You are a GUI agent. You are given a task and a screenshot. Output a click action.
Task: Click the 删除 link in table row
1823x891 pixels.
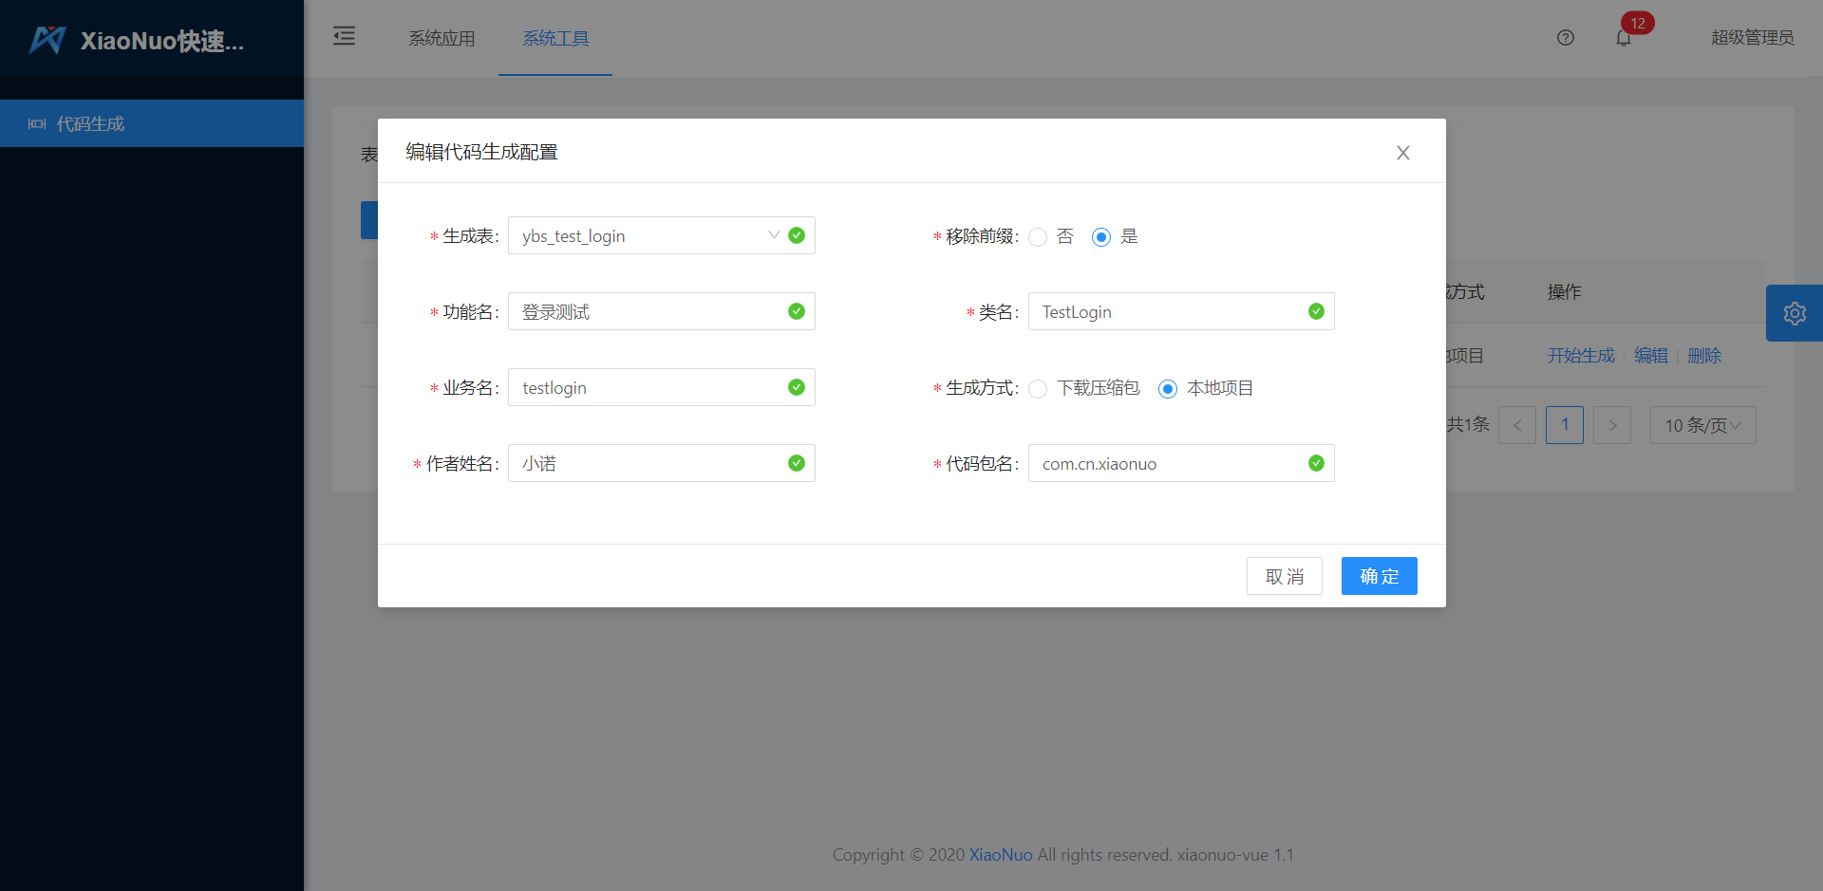pyautogui.click(x=1704, y=356)
